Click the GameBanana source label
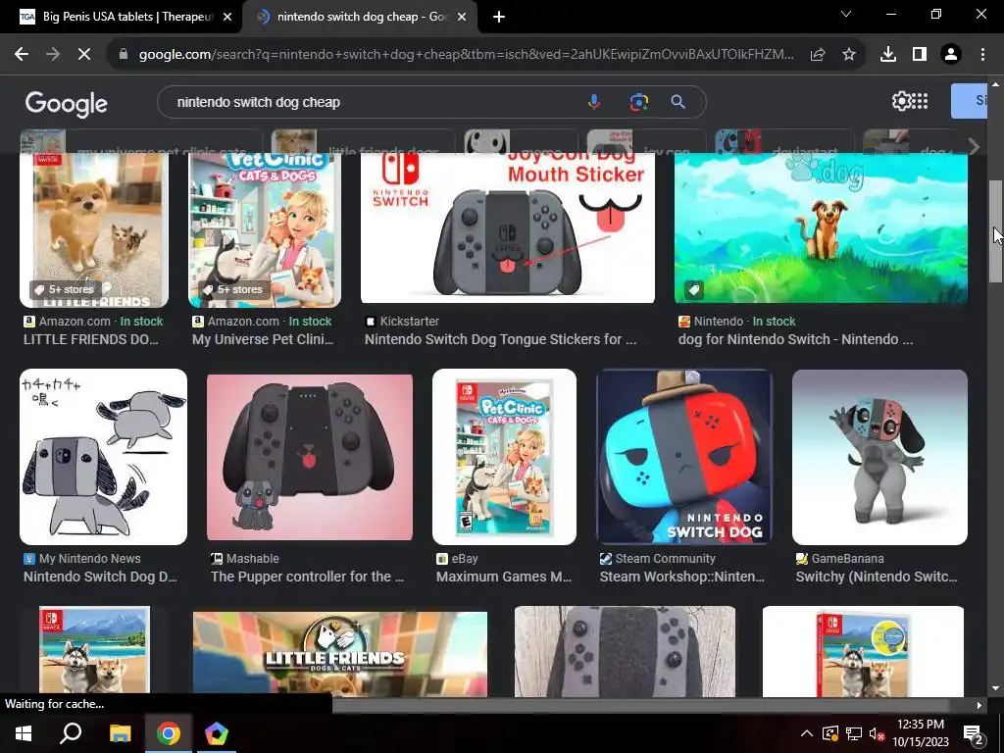 [x=847, y=558]
